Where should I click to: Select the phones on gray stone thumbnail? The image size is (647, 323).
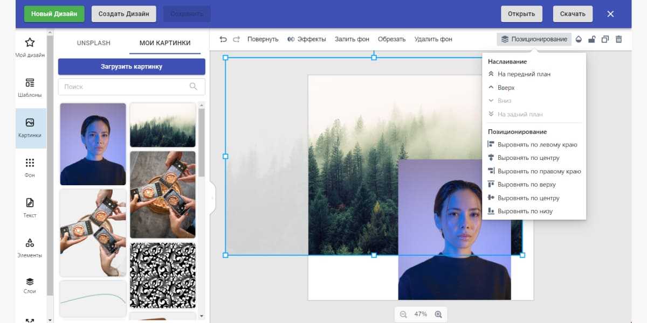click(163, 194)
